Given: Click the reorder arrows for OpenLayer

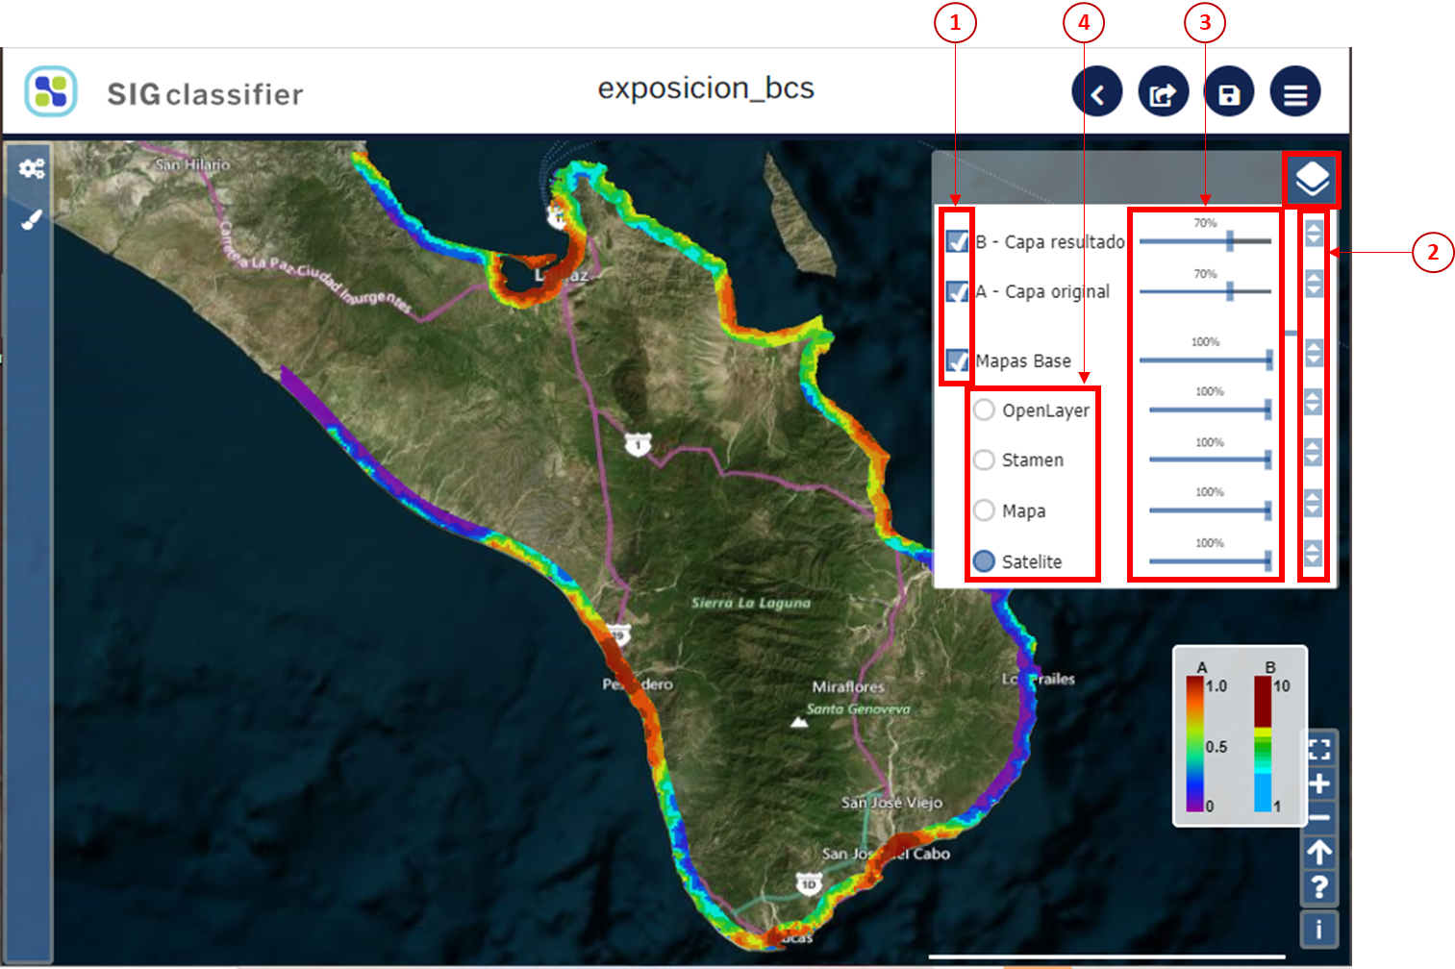Looking at the screenshot, I should 1314,402.
